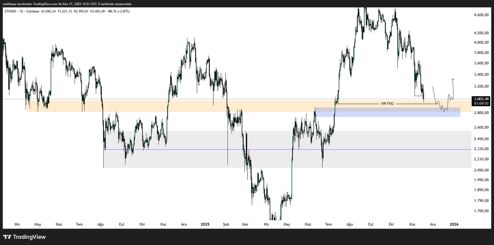Image resolution: width=494 pixels, height=245 pixels.
Task: Click the 2026 label on the time axis
Action: [x=454, y=224]
